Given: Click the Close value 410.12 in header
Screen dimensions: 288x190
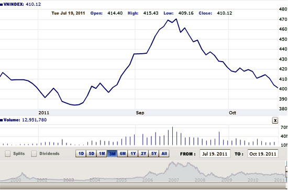Looking at the screenshot, I should (x=225, y=13).
